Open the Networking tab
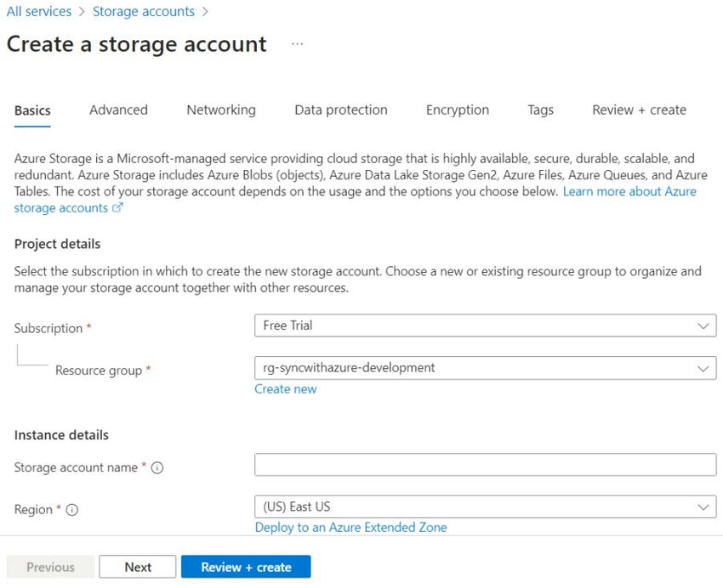The image size is (723, 588). pos(221,110)
